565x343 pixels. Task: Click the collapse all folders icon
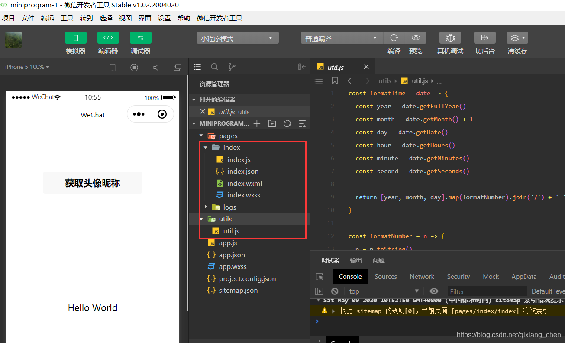point(302,123)
